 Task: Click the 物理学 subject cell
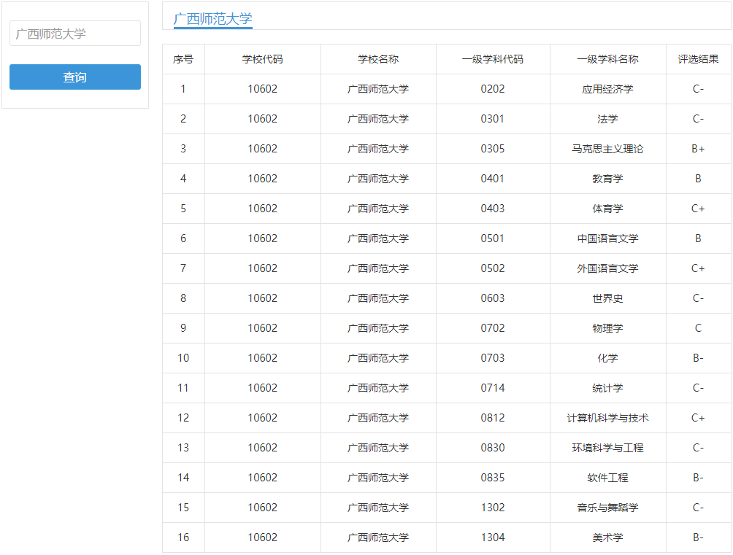[x=607, y=328]
